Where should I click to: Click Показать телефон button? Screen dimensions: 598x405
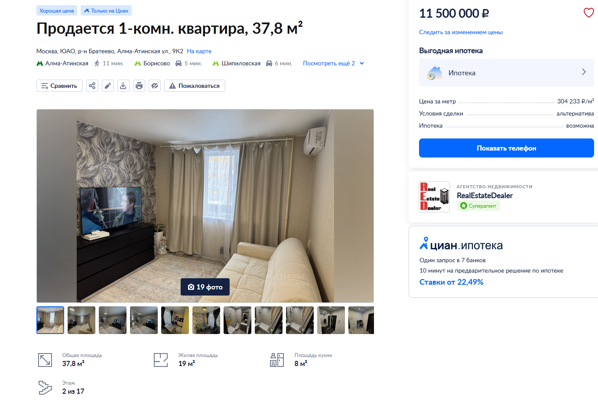point(507,148)
